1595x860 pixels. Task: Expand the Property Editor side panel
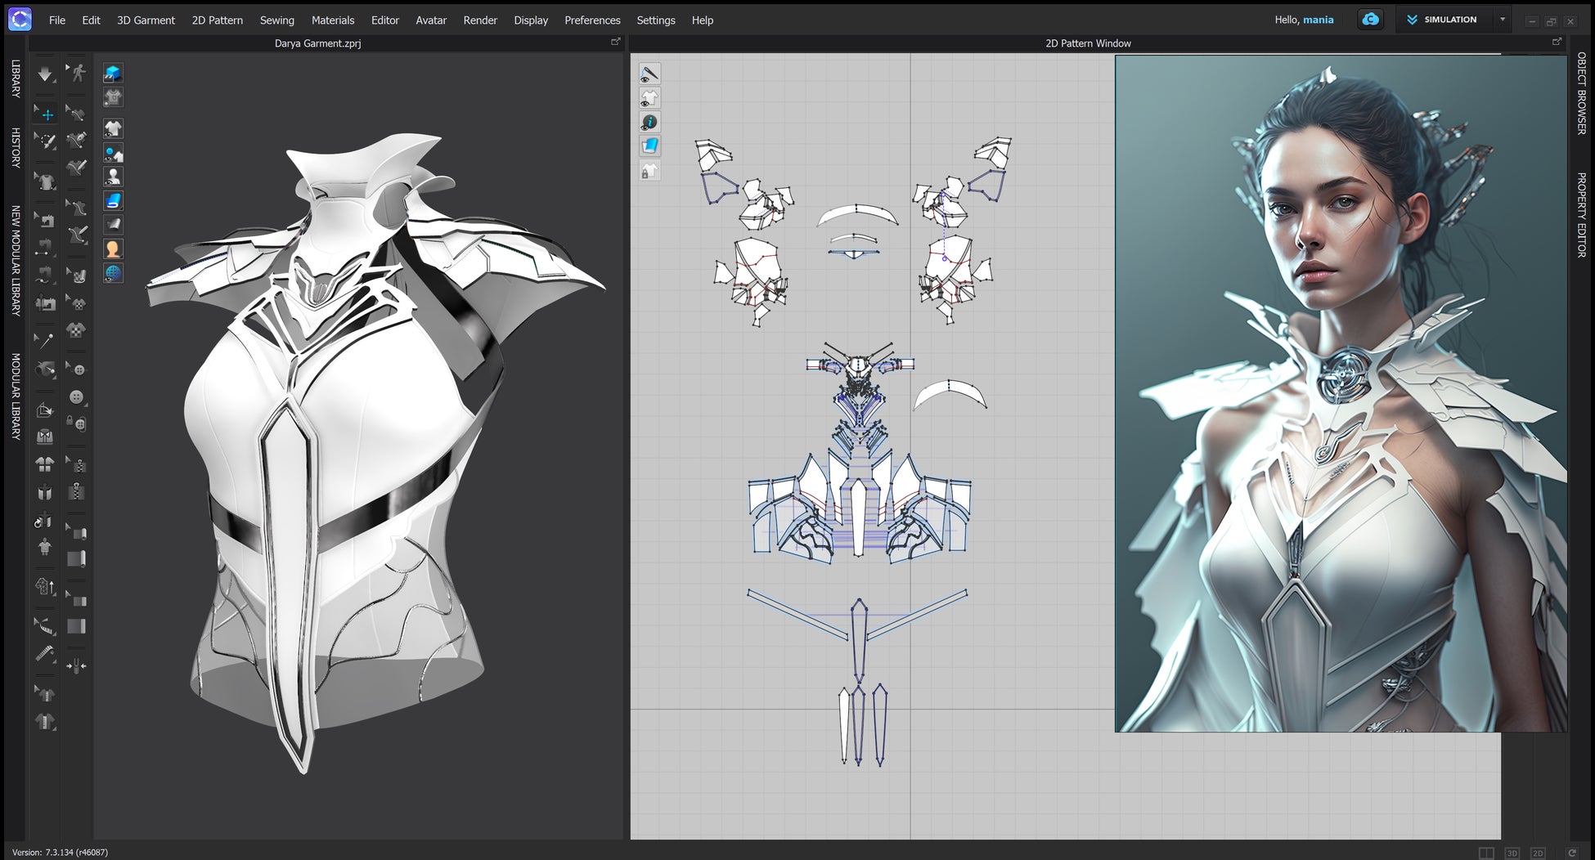tap(1581, 214)
